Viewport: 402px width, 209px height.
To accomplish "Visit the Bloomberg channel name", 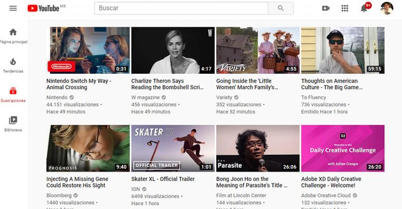I will pyautogui.click(x=59, y=196).
